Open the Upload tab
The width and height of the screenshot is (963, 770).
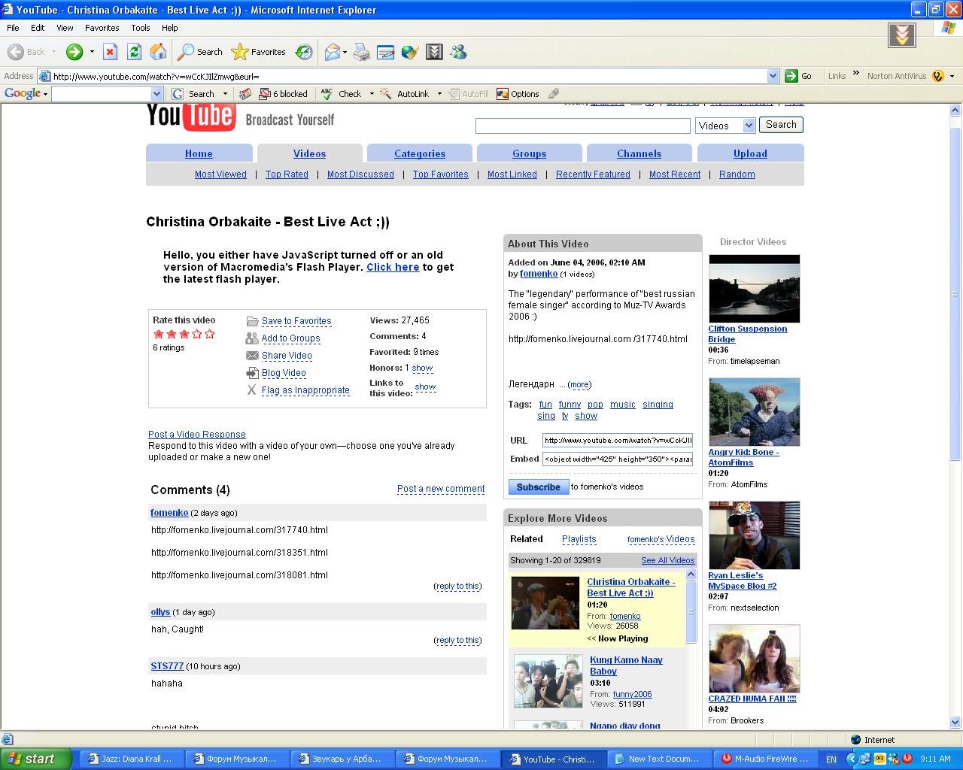[x=750, y=153]
